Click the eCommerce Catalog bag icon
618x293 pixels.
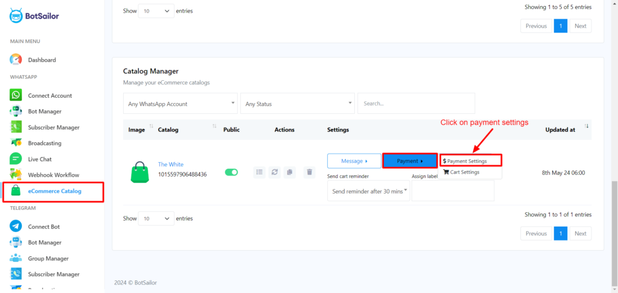point(16,191)
